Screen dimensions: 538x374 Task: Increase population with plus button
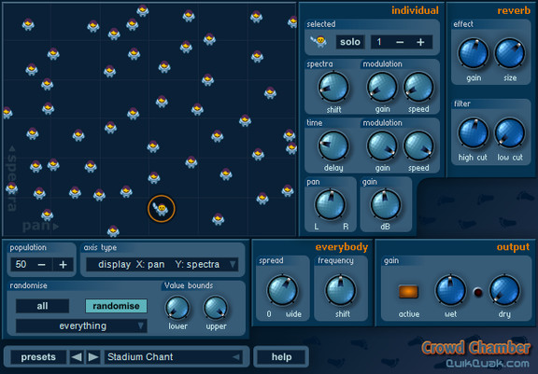point(64,265)
